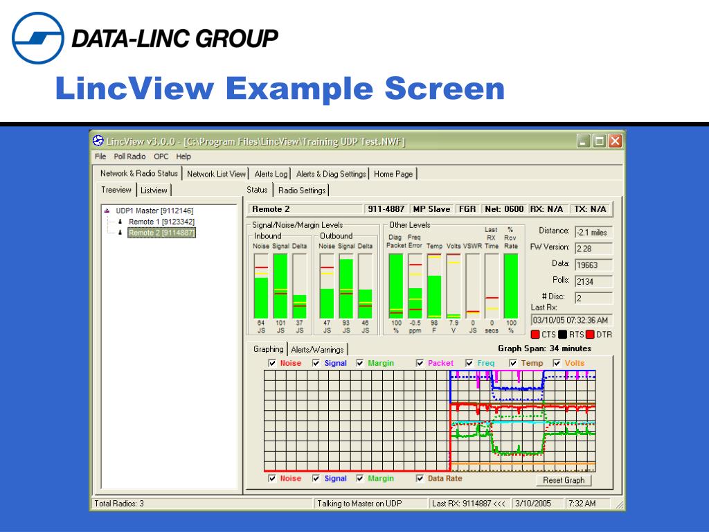Screen dimensions: 709x532
Task: Click the Reset Graph button
Action: point(564,480)
